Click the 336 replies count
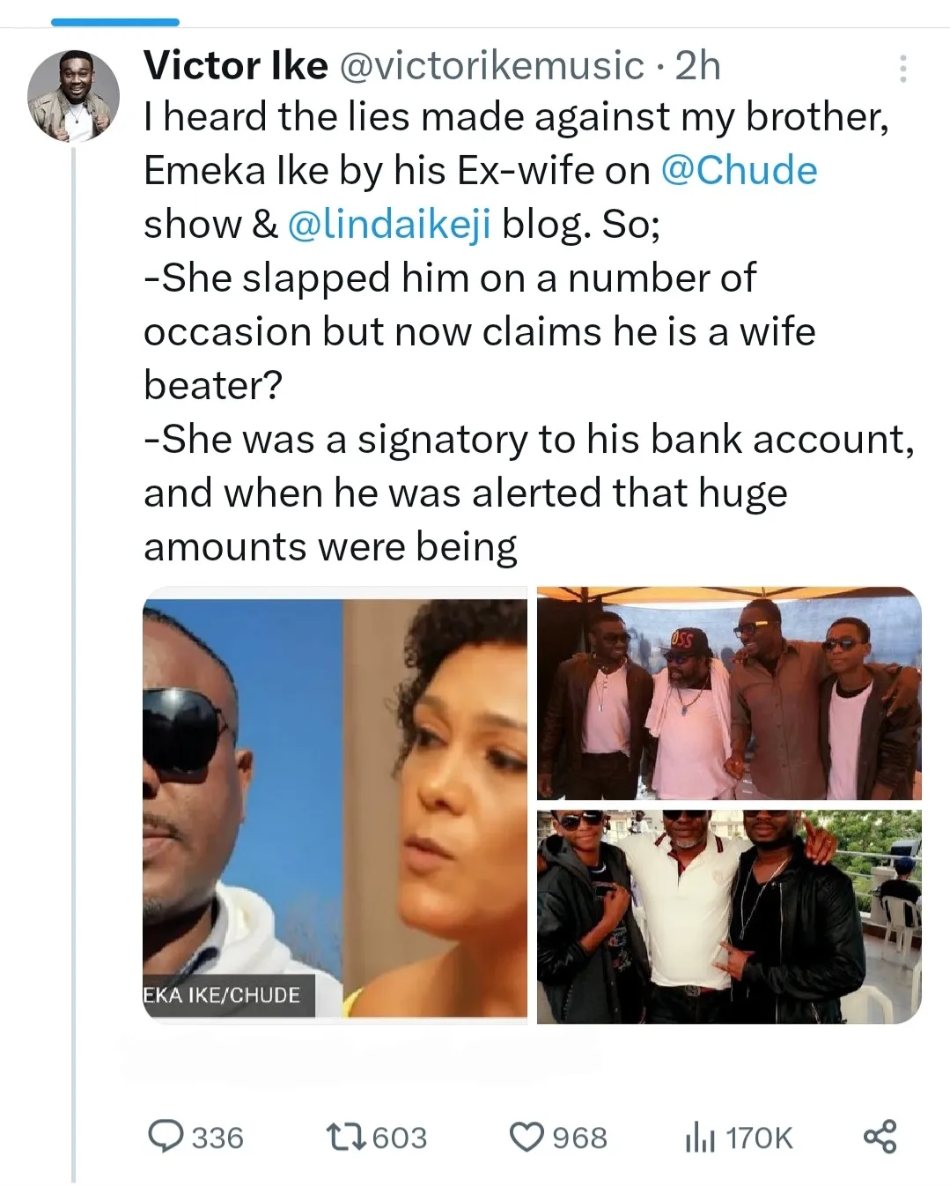 (217, 1138)
